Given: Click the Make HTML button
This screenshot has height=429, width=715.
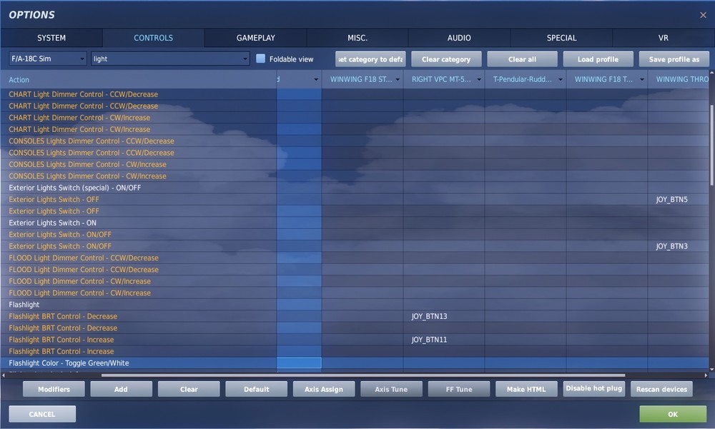Looking at the screenshot, I should (x=526, y=389).
